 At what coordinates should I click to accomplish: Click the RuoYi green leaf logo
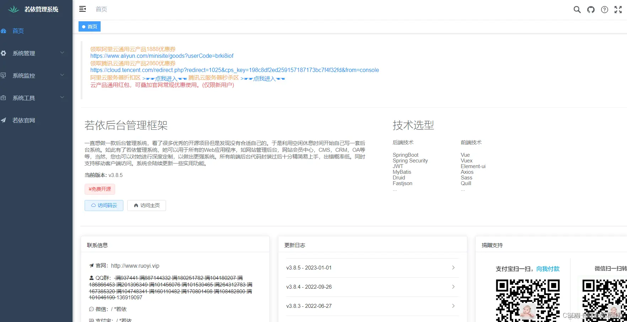tap(14, 9)
